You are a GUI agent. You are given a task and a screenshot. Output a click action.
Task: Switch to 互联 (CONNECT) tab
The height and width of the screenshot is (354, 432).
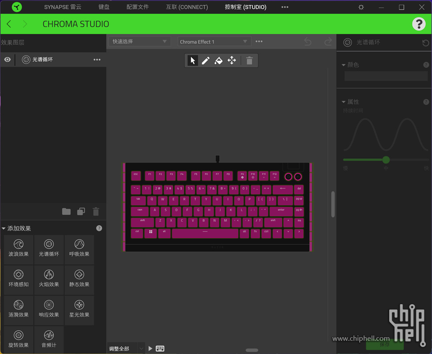pyautogui.click(x=187, y=7)
